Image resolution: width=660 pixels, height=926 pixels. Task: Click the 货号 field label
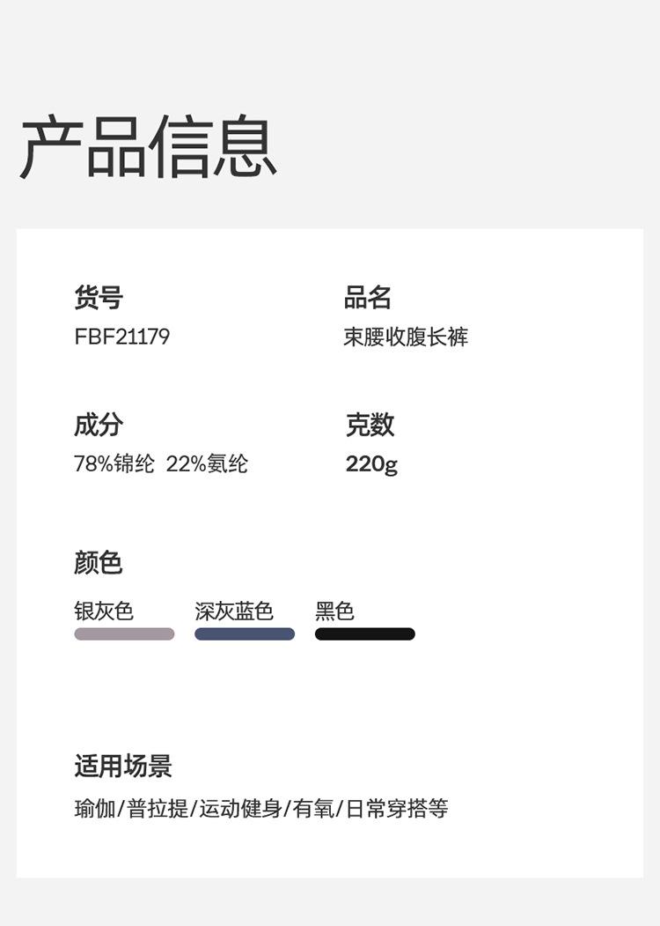click(x=99, y=298)
